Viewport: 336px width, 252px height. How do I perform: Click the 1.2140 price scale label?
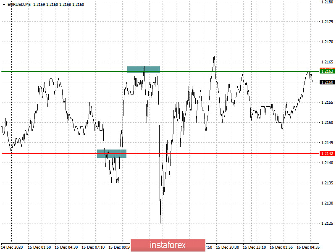tap(327, 163)
